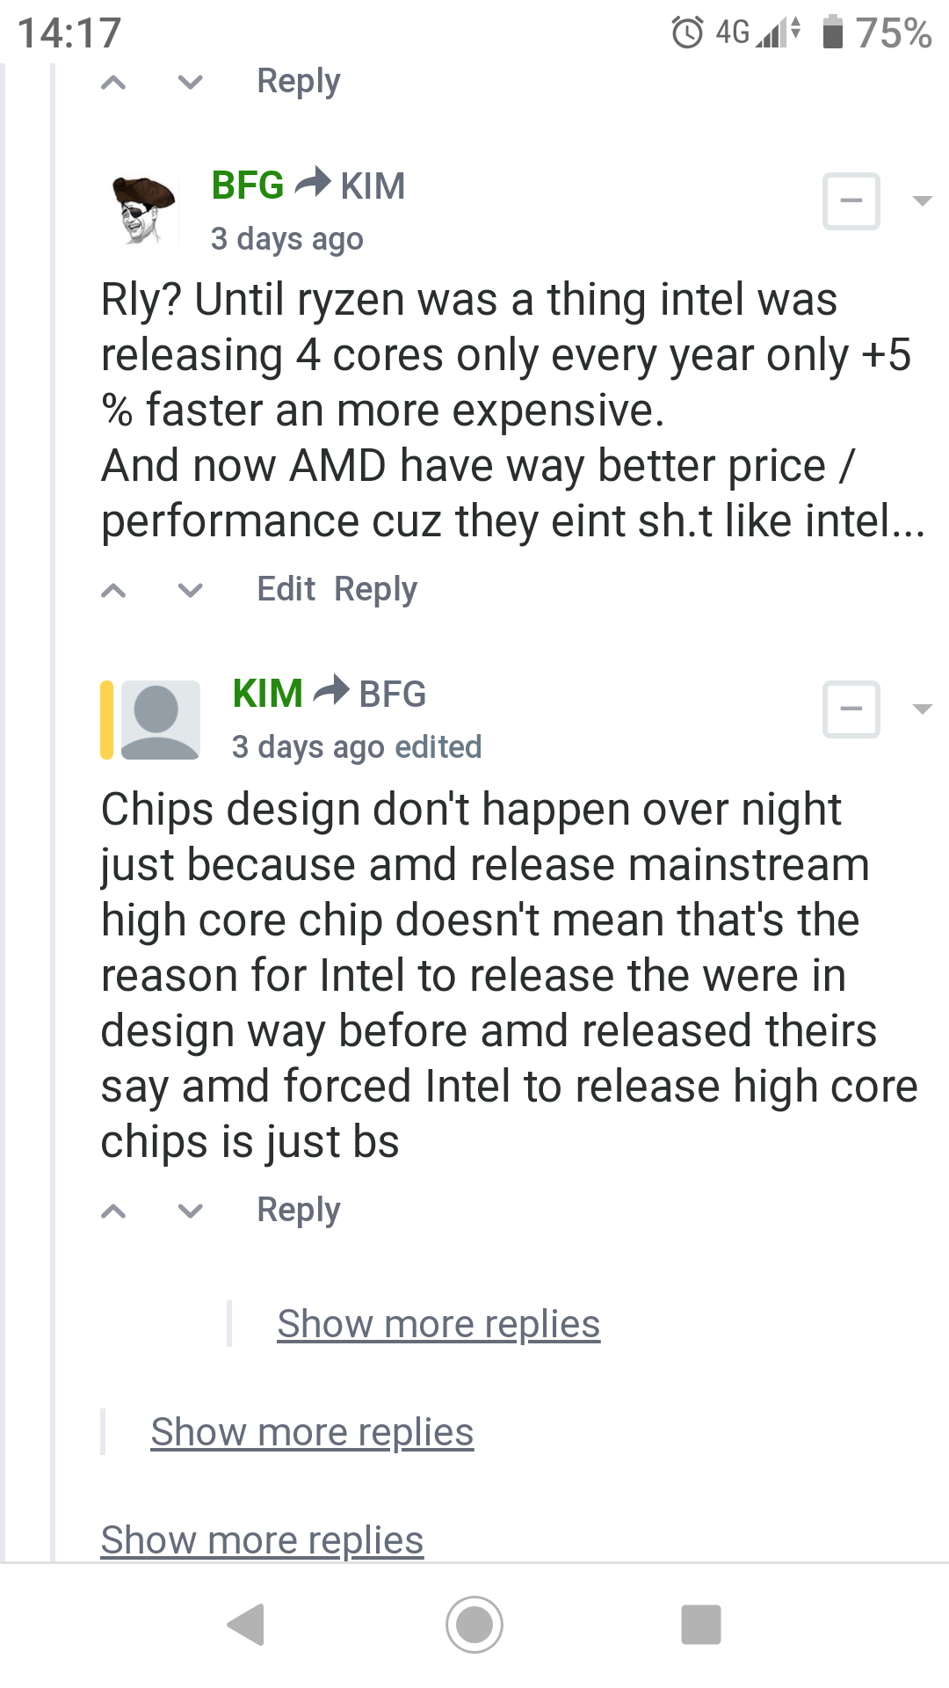Reply to KIM's chip design comment
This screenshot has width=949, height=1688.
[298, 1210]
